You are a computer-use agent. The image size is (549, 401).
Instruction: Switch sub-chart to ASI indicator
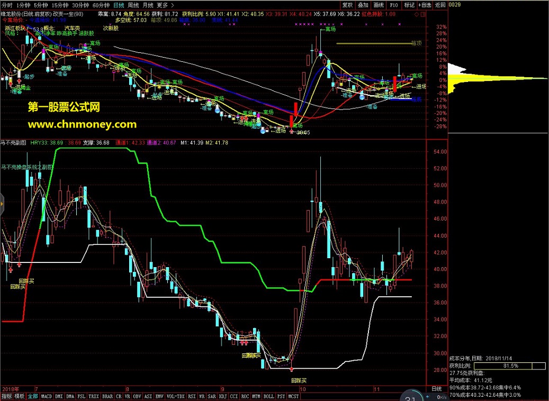[148, 396]
